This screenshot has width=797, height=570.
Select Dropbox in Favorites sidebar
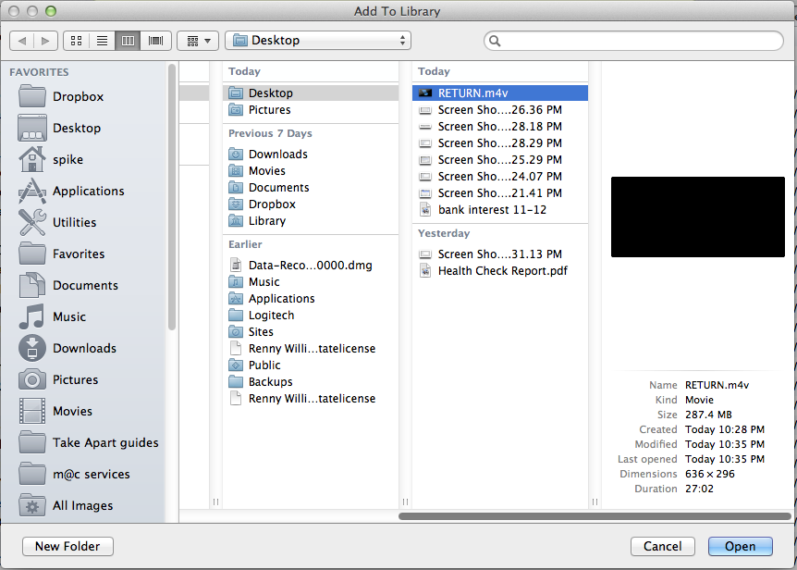(78, 96)
